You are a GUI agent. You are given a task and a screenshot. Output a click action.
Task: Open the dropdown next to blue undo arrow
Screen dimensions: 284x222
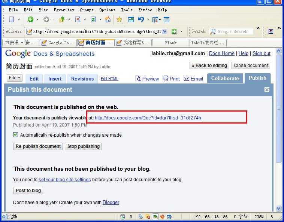tap(148, 19)
